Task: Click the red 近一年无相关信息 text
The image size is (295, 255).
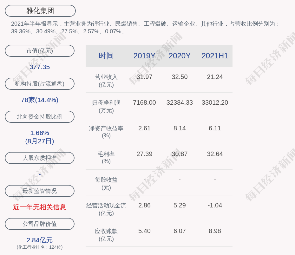Action: pyautogui.click(x=40, y=207)
